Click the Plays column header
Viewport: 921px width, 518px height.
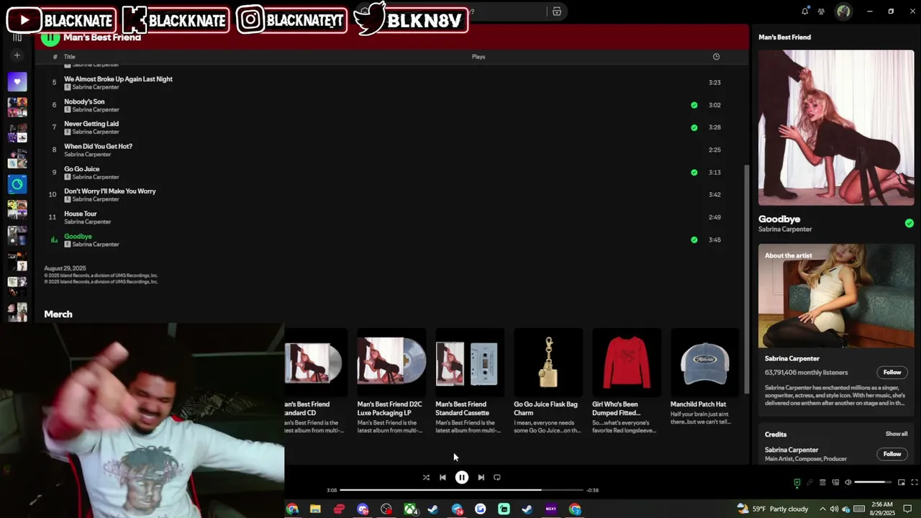478,57
